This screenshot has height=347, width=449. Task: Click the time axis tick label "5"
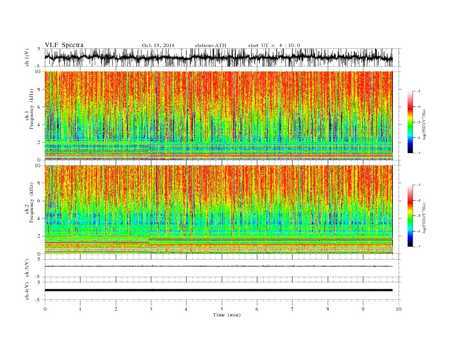[222, 309]
